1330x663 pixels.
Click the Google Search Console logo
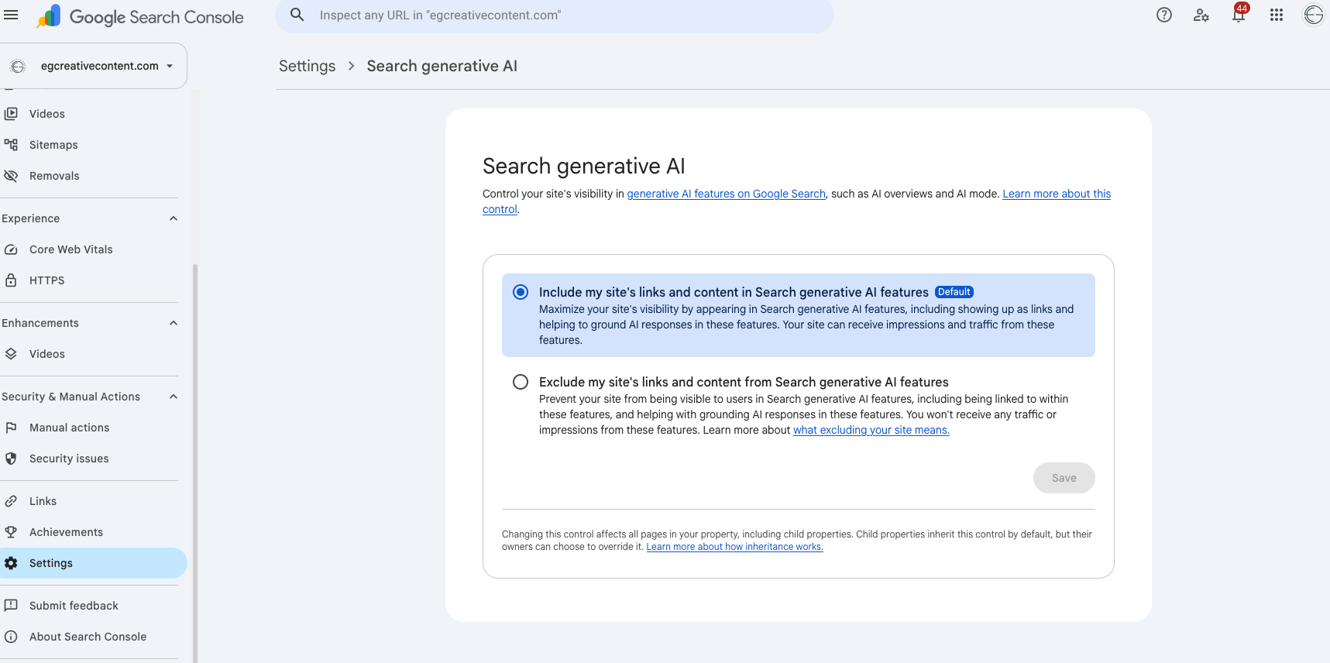[140, 16]
